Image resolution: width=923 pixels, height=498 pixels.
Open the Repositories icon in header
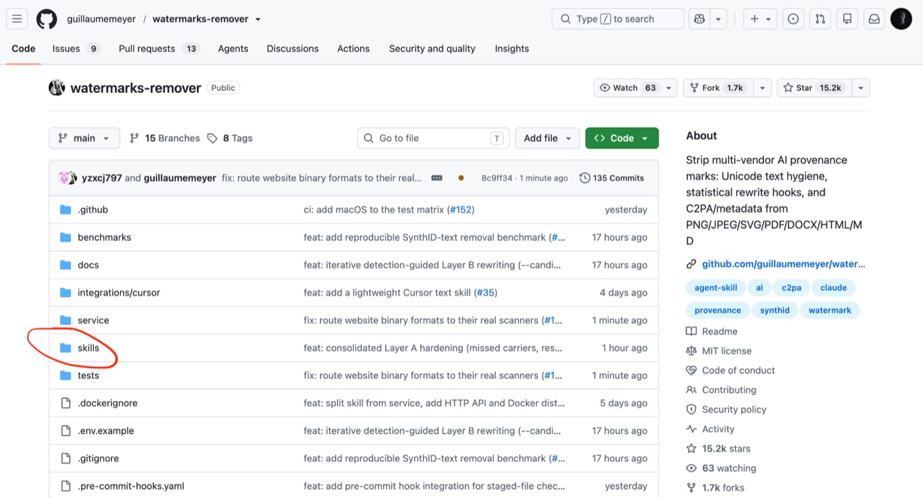click(847, 19)
